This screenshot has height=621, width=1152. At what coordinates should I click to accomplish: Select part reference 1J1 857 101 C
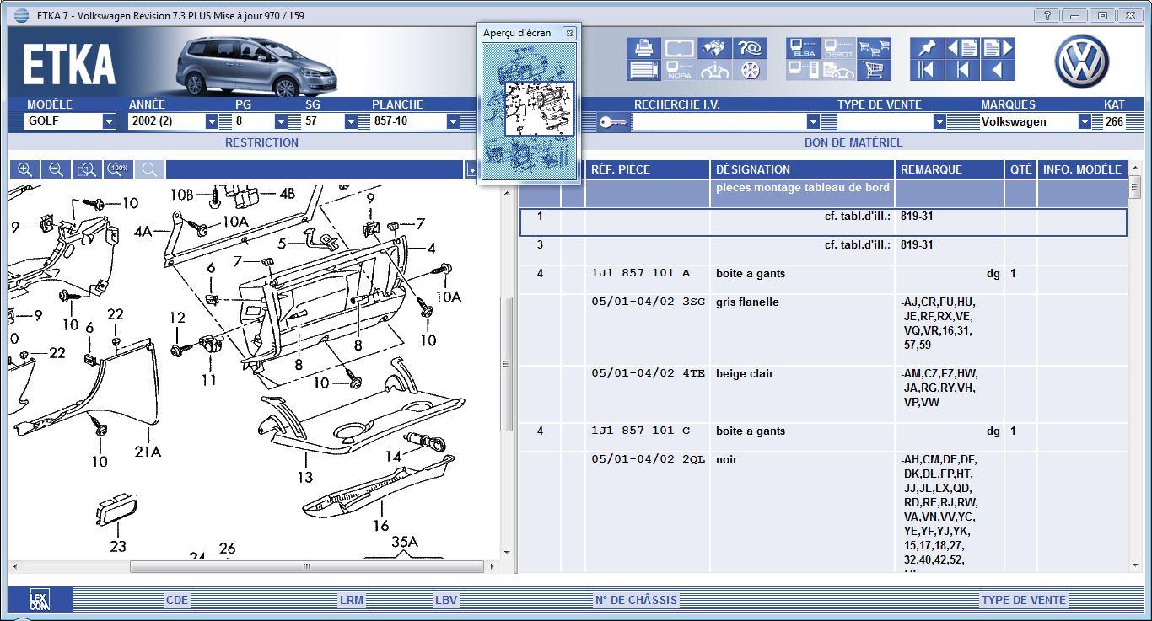coord(641,431)
